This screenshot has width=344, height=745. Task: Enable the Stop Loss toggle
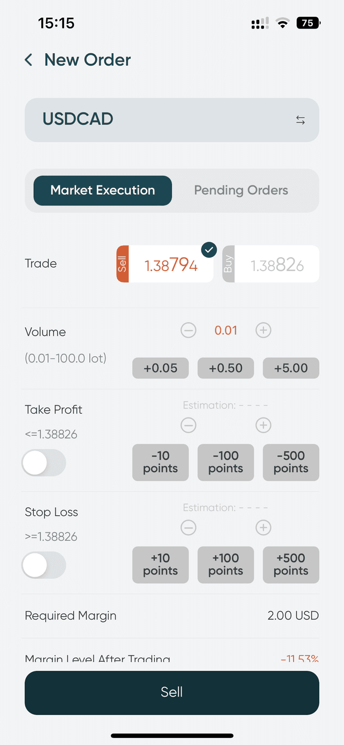coord(44,565)
